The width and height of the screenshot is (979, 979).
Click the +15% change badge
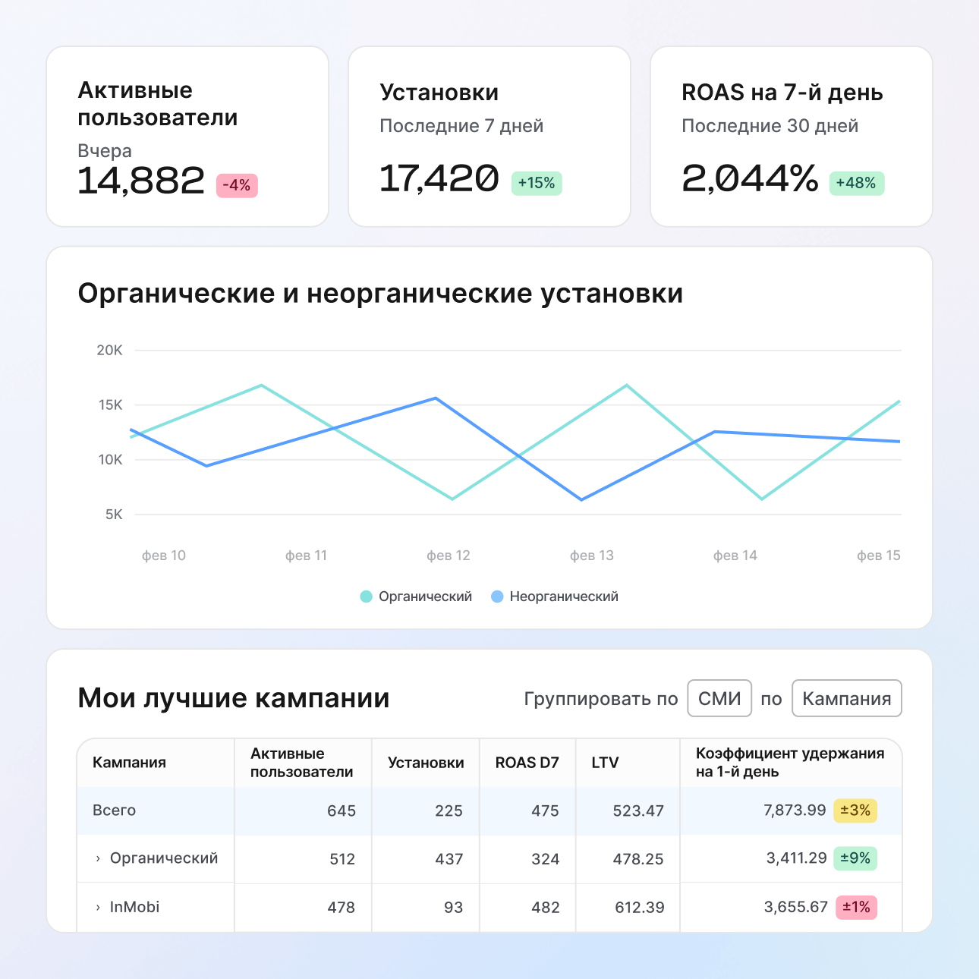pyautogui.click(x=537, y=183)
